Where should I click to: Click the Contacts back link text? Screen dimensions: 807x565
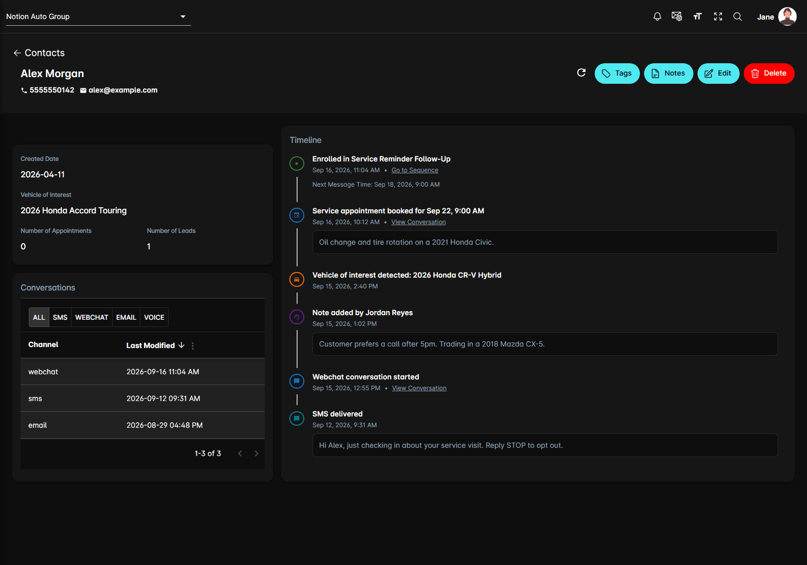[x=45, y=53]
